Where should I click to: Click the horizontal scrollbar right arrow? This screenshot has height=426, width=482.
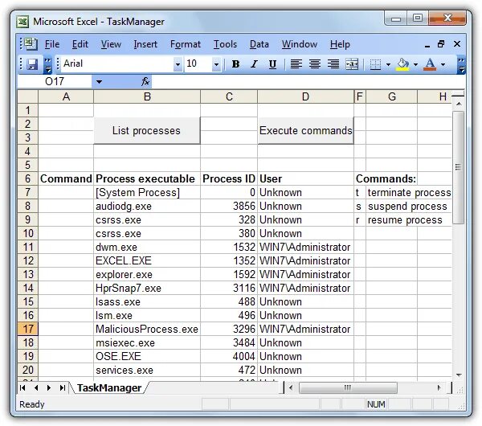click(x=439, y=388)
